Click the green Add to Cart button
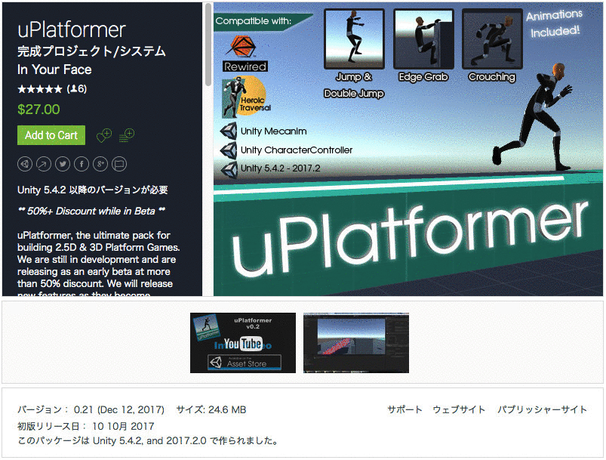 (51, 135)
